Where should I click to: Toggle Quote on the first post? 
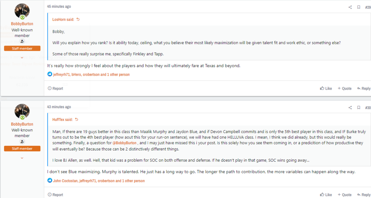344,89
